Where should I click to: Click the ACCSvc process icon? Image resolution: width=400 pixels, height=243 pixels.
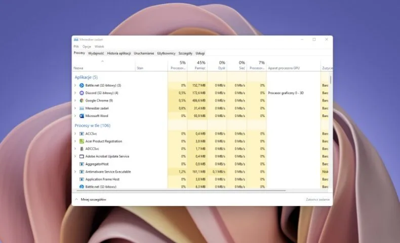(x=82, y=134)
